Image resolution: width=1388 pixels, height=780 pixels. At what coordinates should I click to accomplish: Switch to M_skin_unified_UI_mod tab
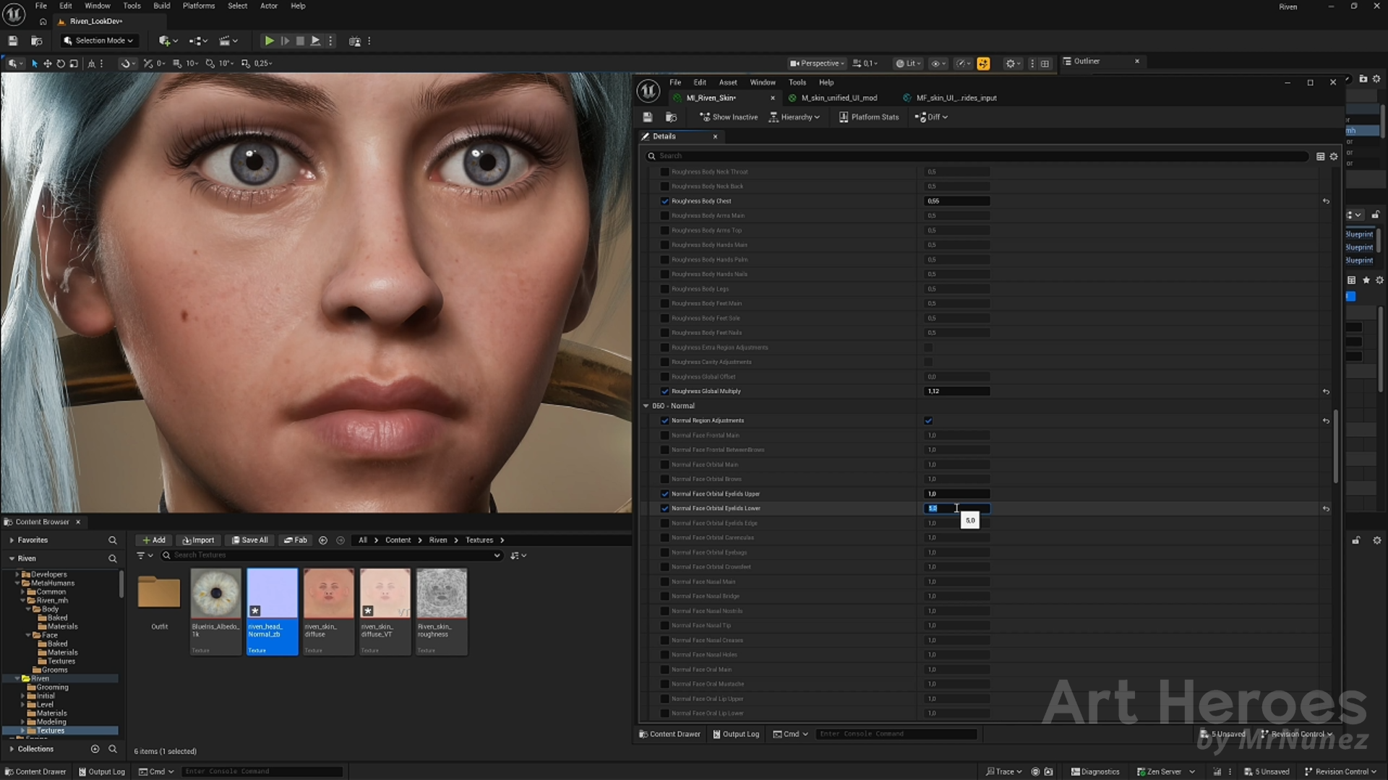pyautogui.click(x=833, y=98)
